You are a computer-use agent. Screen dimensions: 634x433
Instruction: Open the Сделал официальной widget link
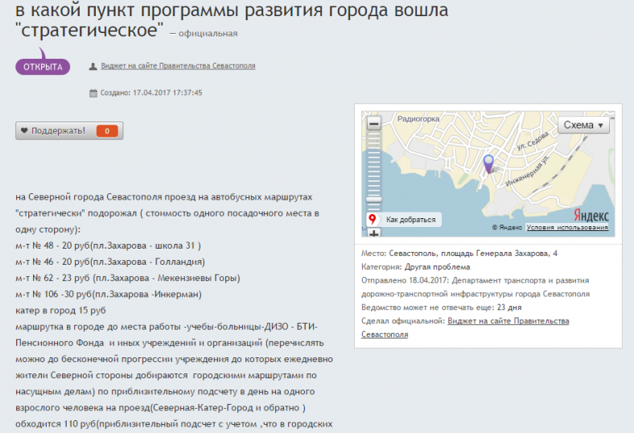tap(508, 321)
